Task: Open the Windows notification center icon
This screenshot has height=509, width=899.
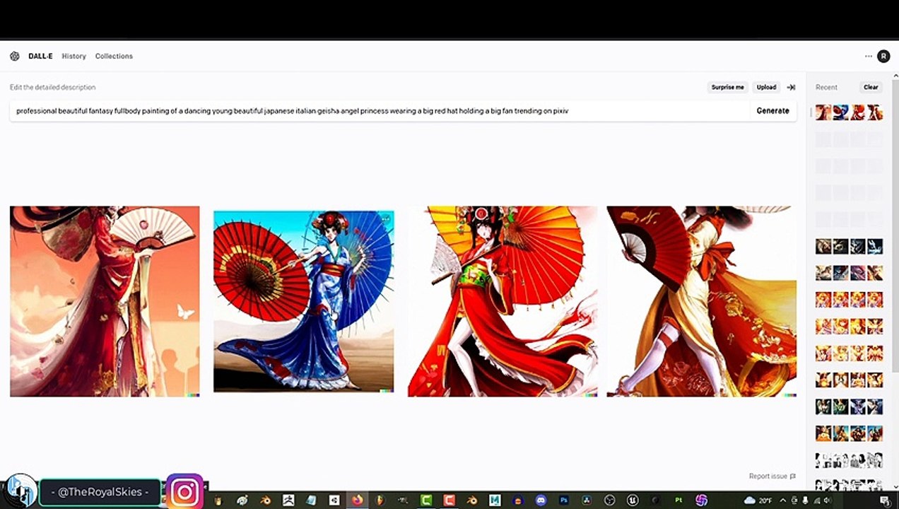Action: [x=886, y=501]
